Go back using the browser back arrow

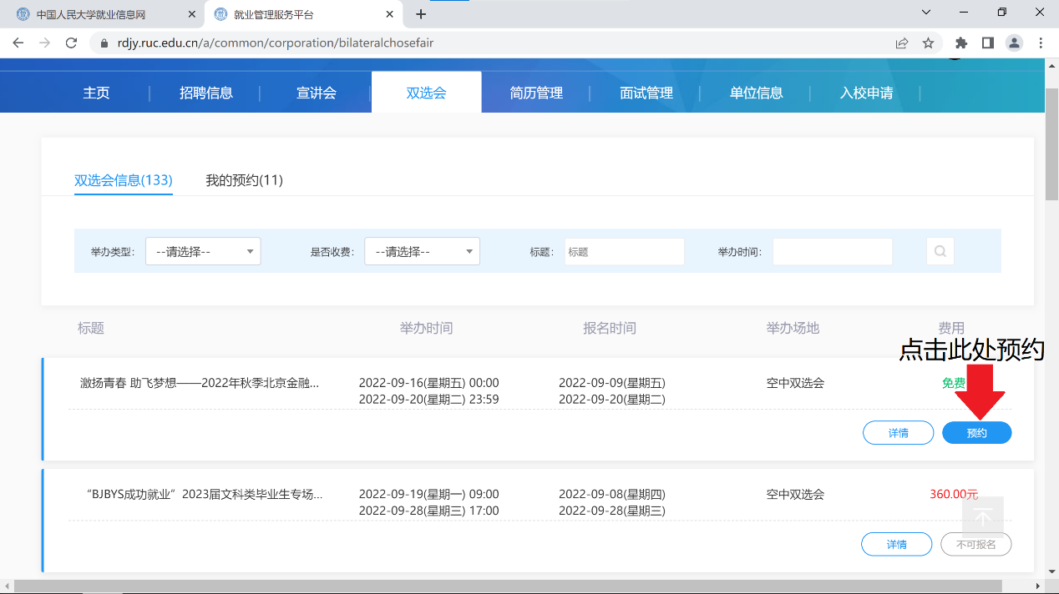[18, 43]
